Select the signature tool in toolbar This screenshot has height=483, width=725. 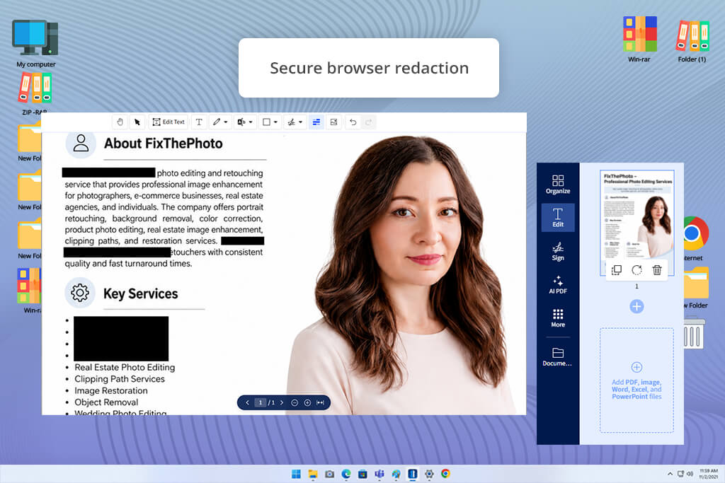coord(291,122)
